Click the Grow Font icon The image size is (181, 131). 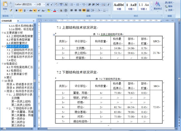(48, 5)
